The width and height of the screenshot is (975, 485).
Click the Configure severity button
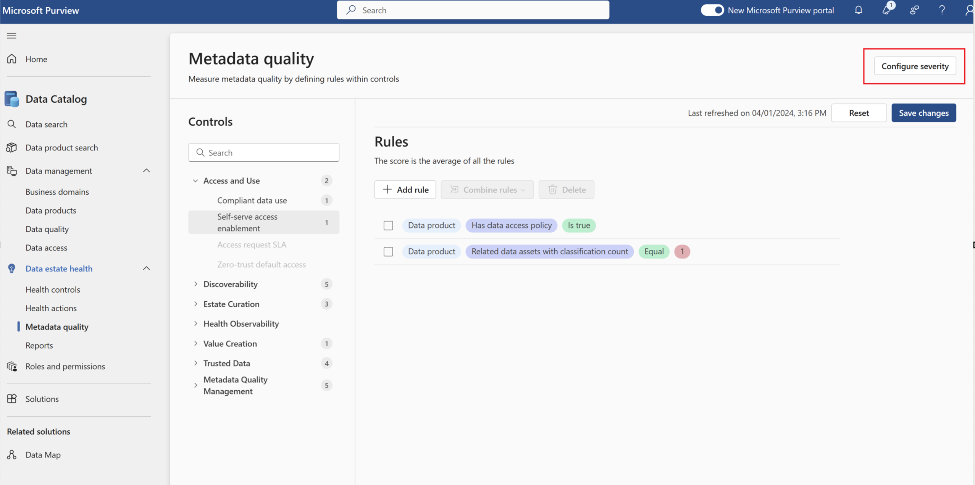point(915,66)
